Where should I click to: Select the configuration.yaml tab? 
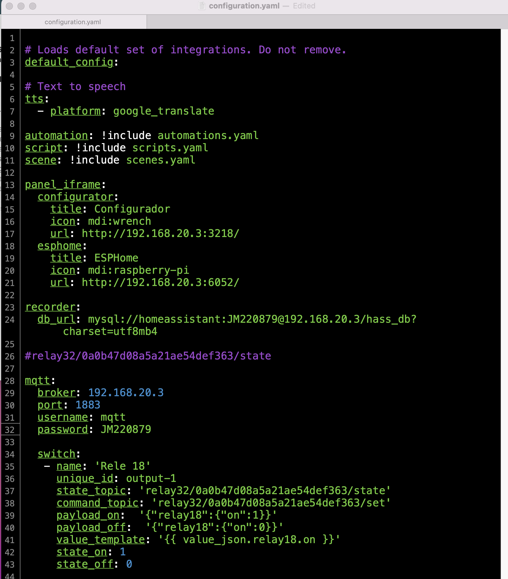click(73, 22)
